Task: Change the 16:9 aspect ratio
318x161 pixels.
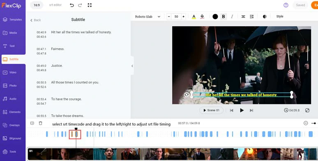Action: 37,5
